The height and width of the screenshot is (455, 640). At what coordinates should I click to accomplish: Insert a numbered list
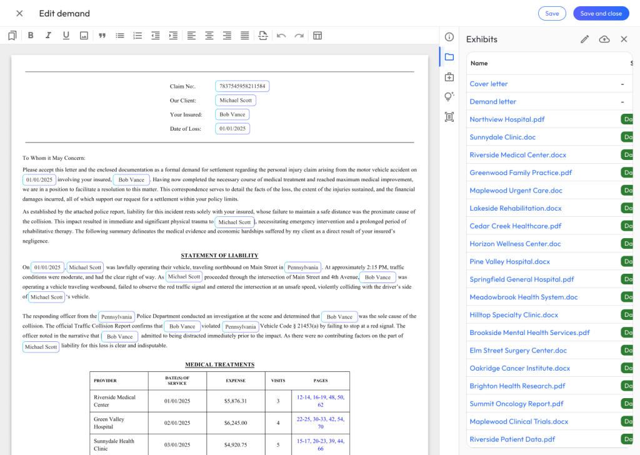(x=137, y=36)
